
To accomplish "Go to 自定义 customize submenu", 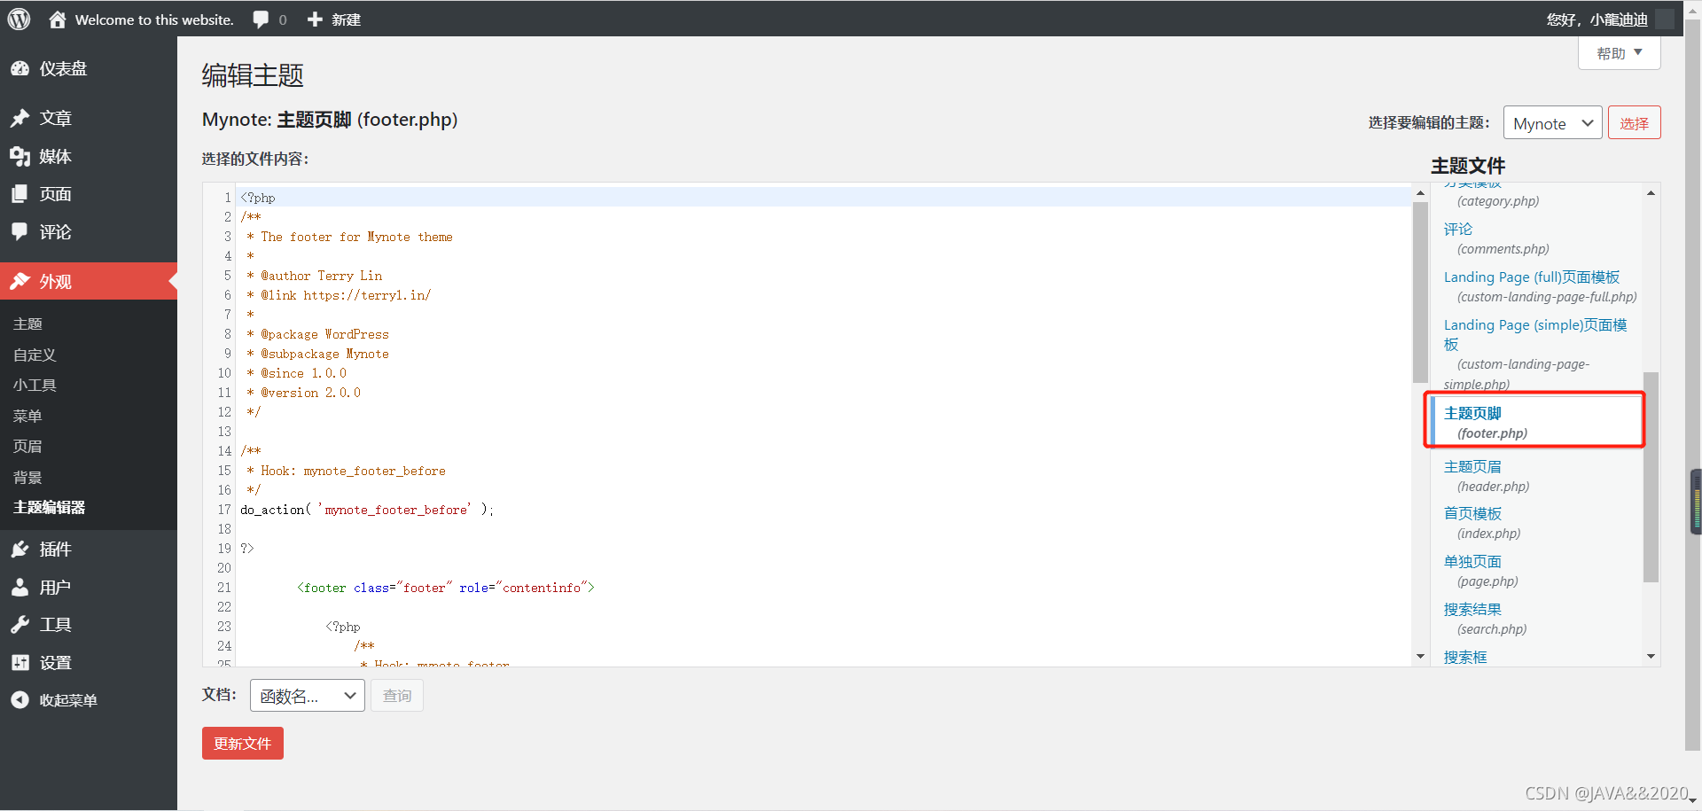I will [x=35, y=355].
